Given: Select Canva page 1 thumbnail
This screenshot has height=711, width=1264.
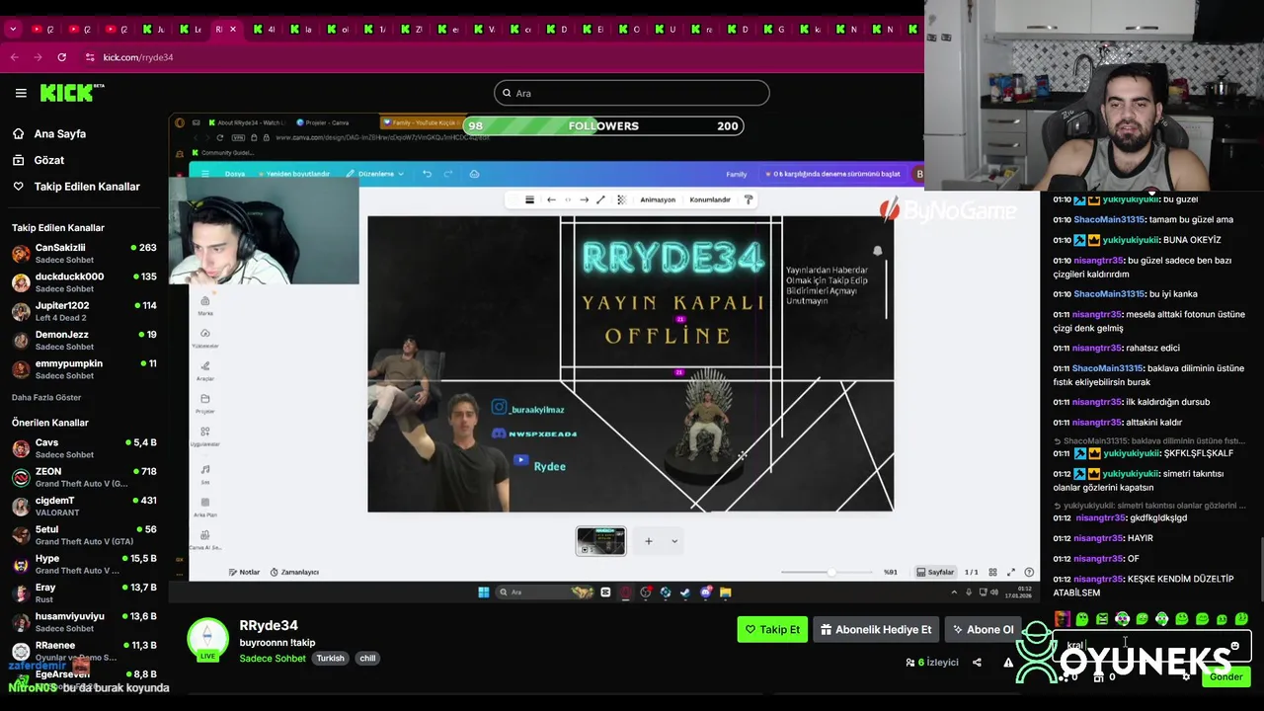Looking at the screenshot, I should point(600,541).
